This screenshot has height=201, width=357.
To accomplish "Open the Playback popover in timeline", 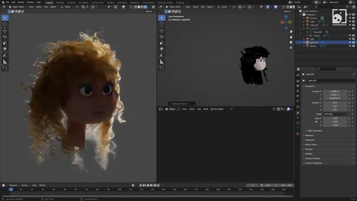I will 14,185.
